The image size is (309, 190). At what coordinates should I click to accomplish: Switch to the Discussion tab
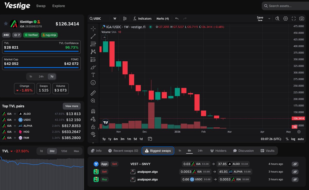tap(243, 151)
